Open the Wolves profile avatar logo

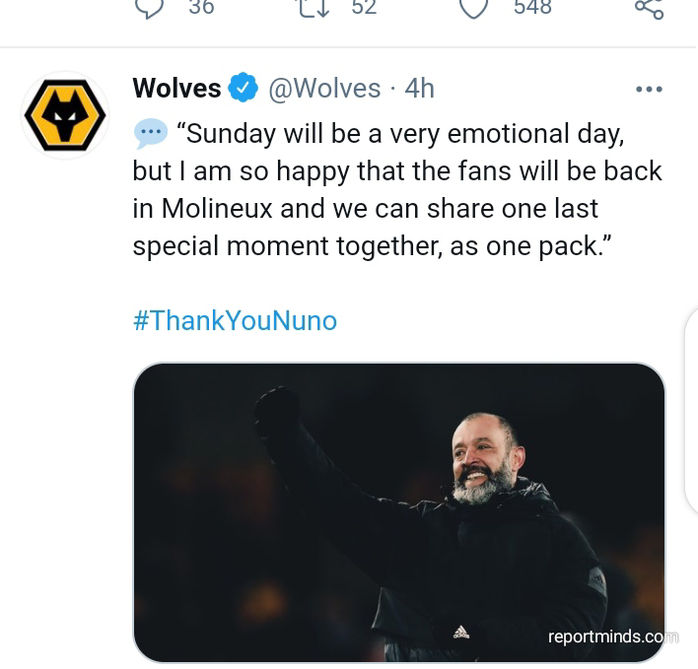click(x=65, y=115)
